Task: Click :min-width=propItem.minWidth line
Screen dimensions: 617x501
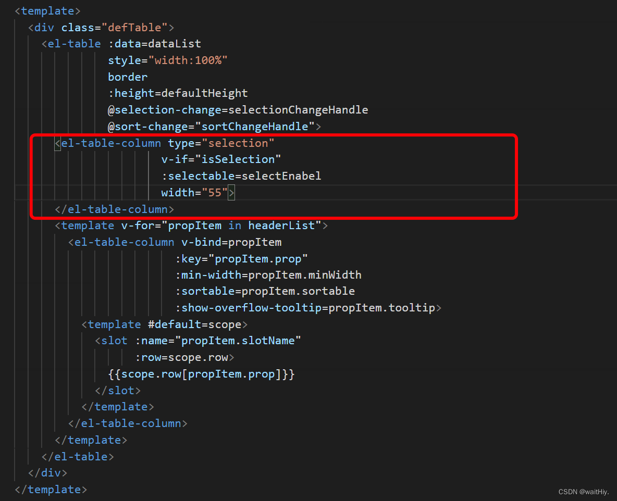Action: tap(268, 275)
